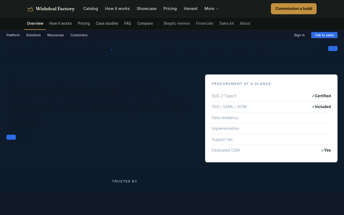Click the Sign in link
Image resolution: width=344 pixels, height=215 pixels.
coord(299,35)
